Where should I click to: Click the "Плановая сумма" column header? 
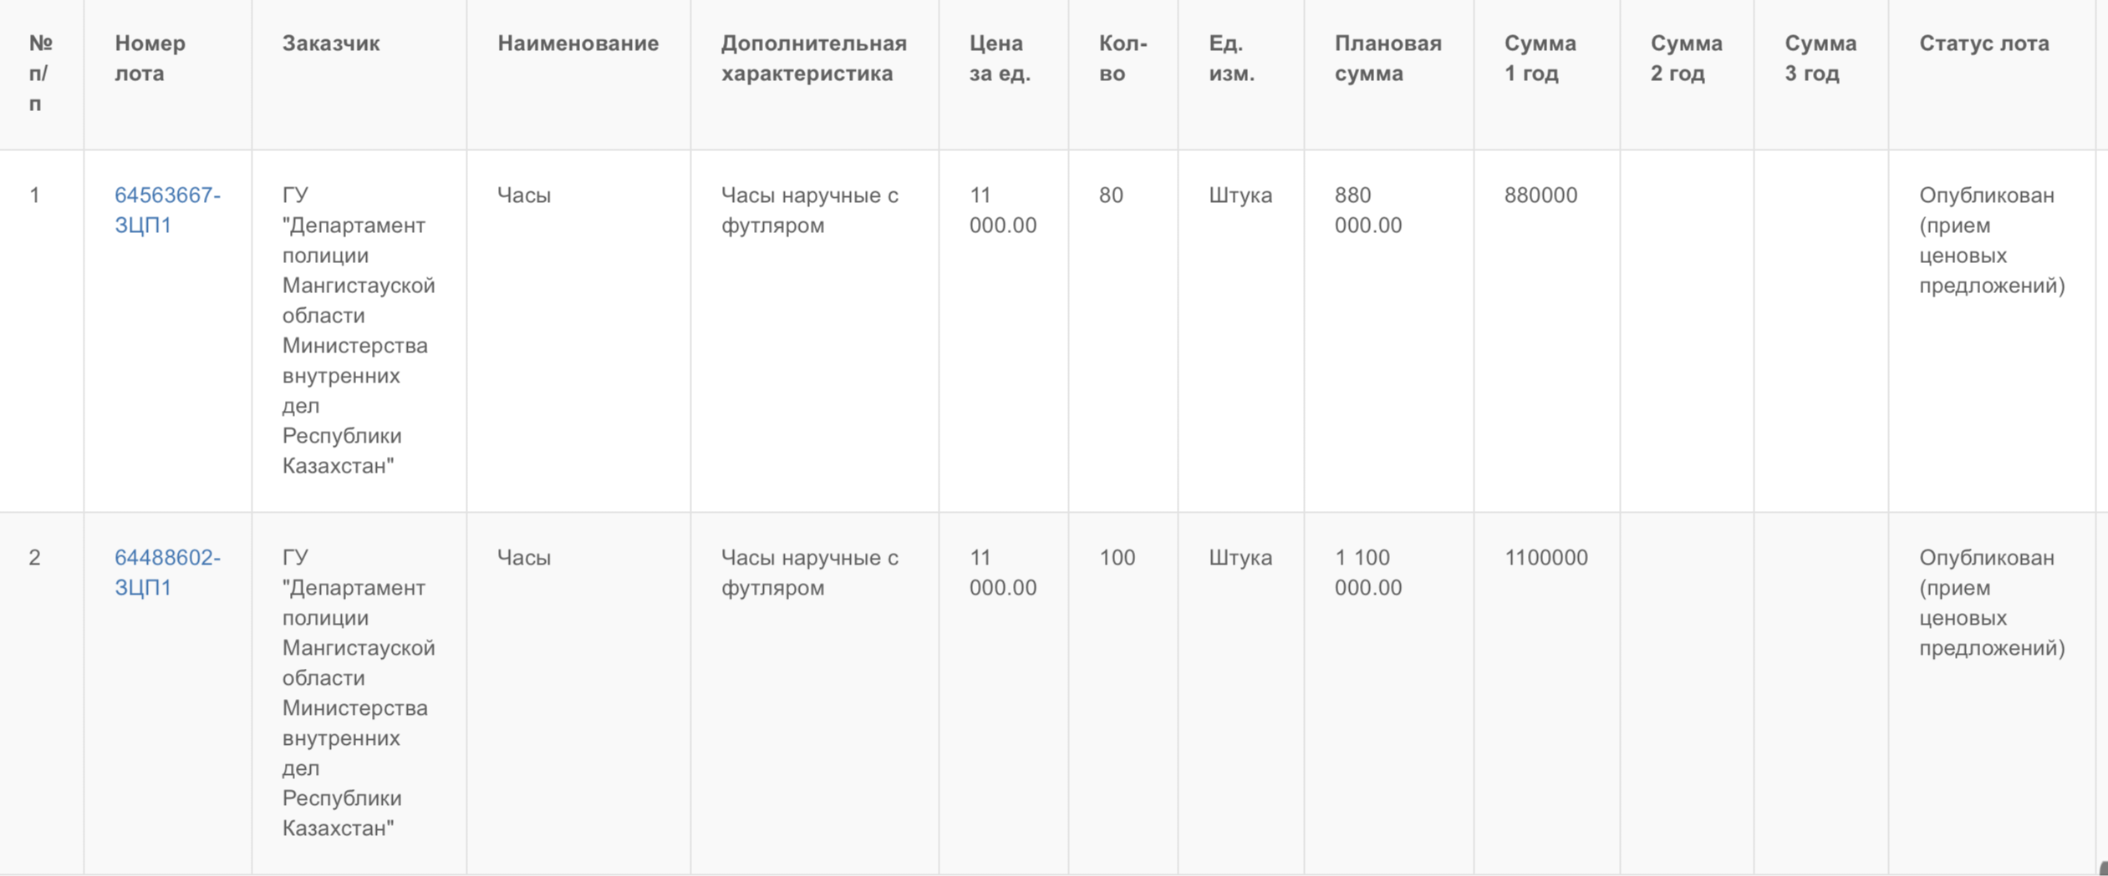point(1388,58)
